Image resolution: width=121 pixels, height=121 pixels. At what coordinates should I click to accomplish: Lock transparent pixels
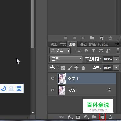(x=63, y=68)
